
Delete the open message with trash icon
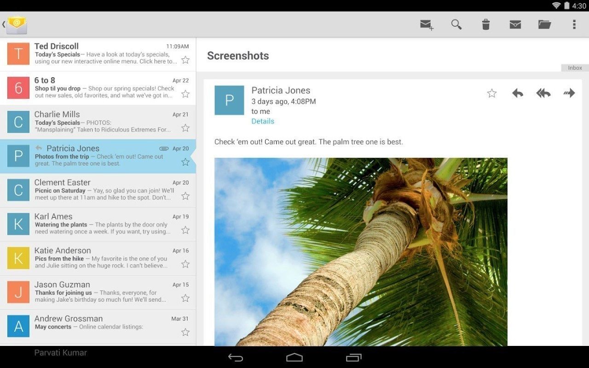pyautogui.click(x=485, y=24)
